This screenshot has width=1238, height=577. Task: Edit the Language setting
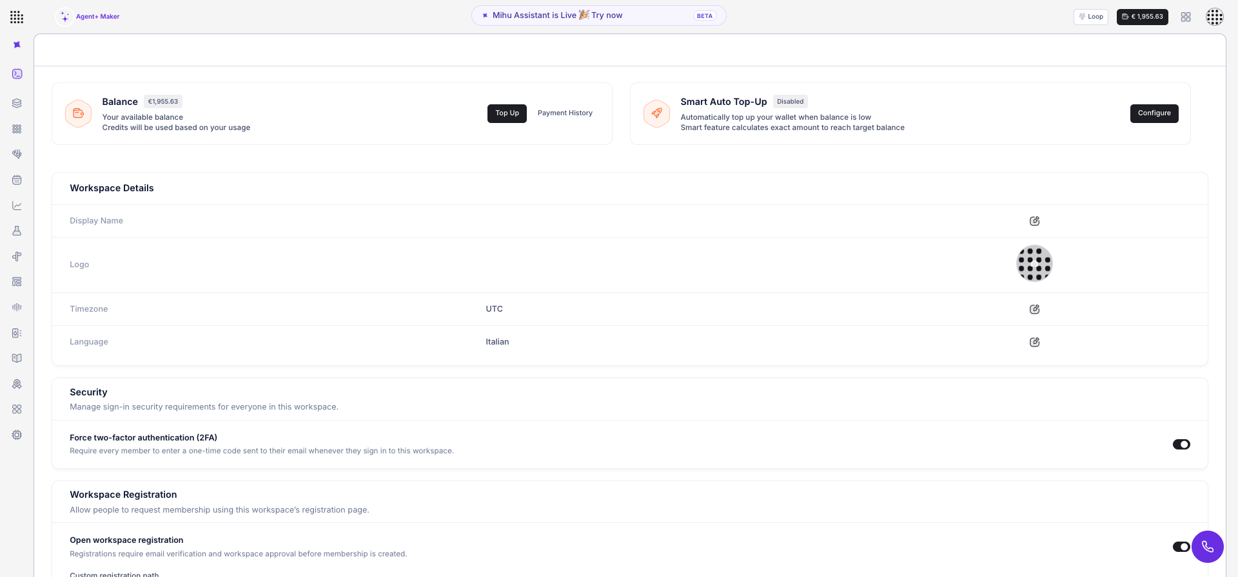1034,342
